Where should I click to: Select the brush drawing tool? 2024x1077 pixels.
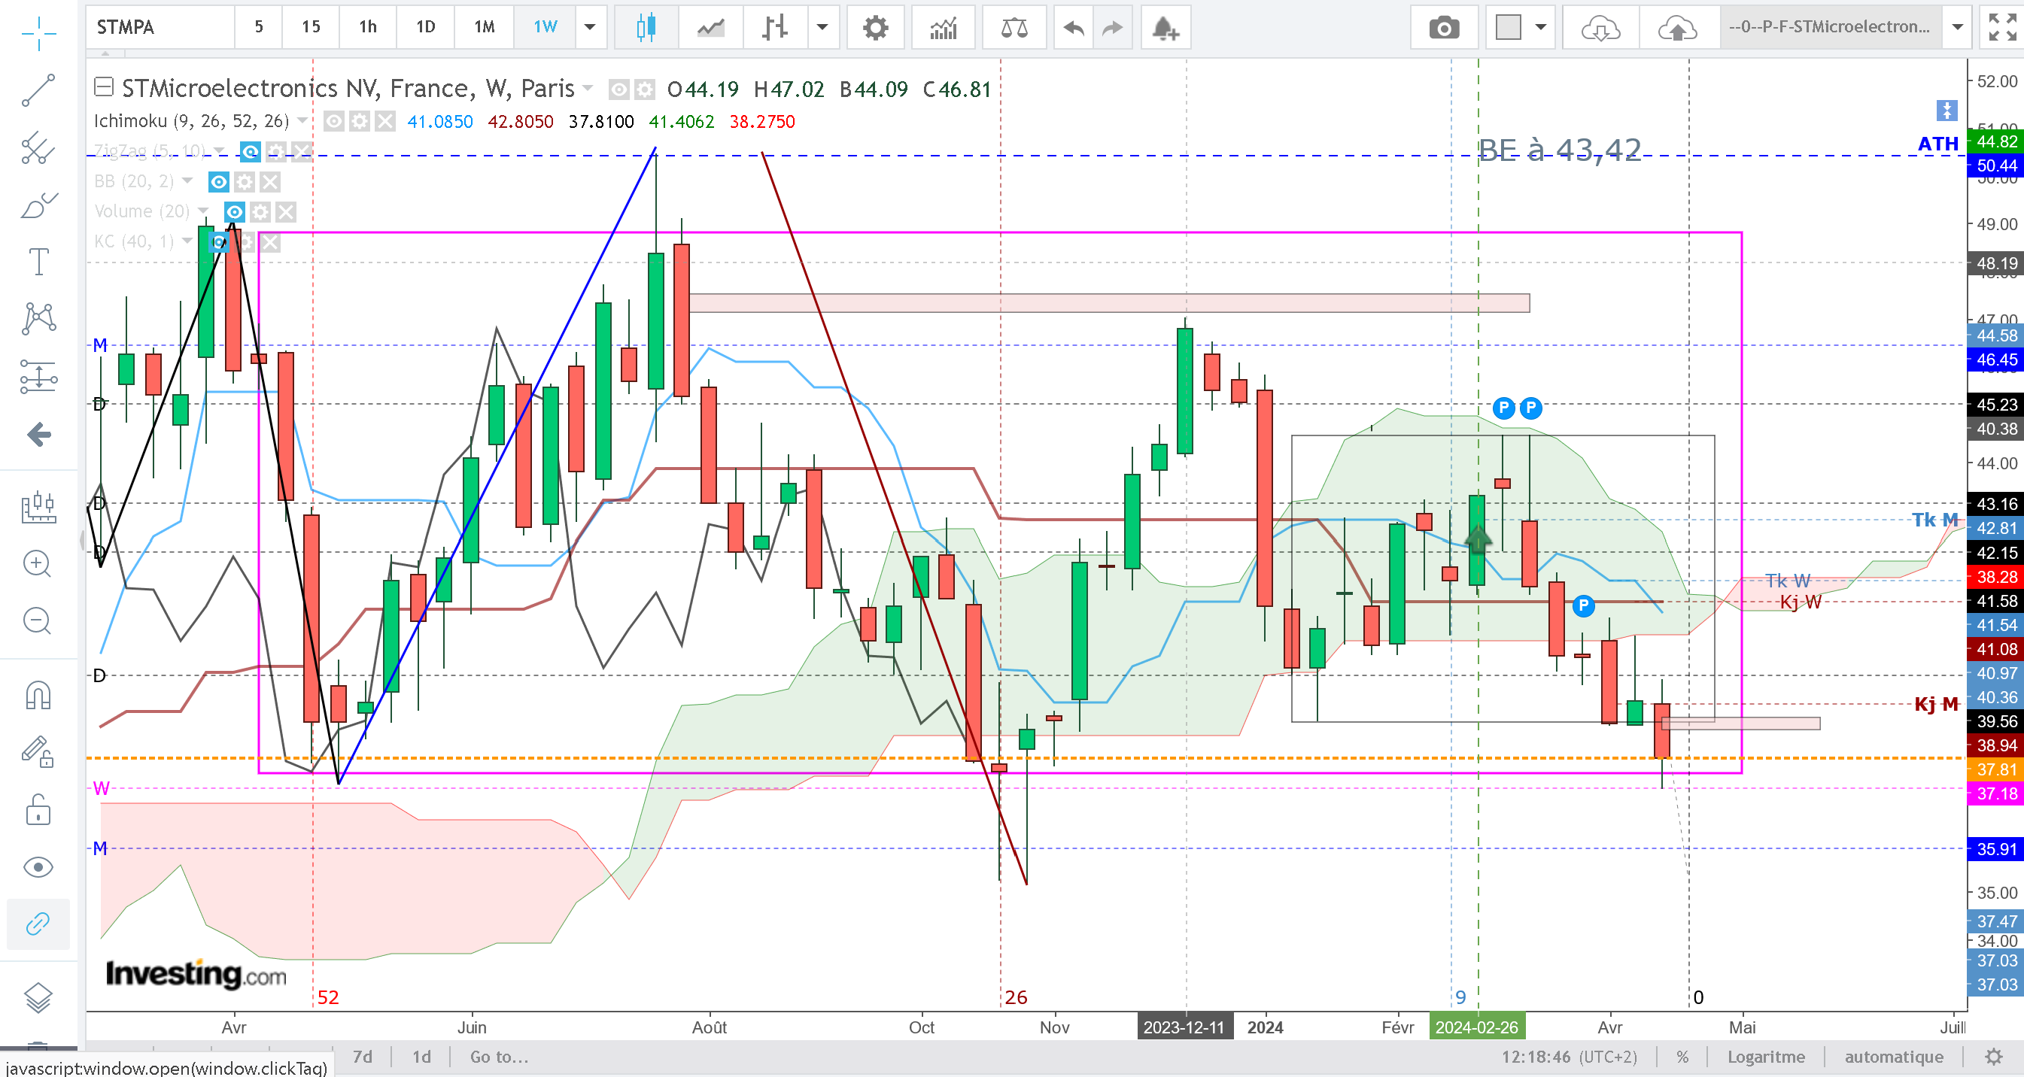click(x=38, y=205)
